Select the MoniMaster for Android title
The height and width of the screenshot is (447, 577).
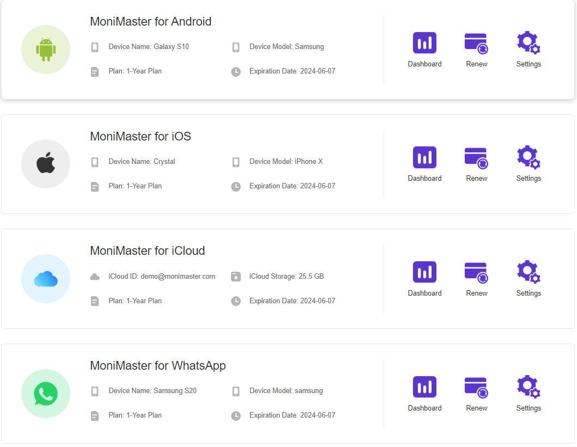point(150,22)
